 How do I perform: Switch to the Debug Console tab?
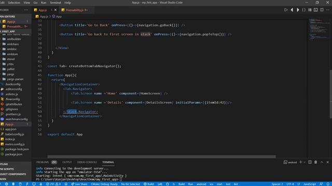(x=87, y=162)
